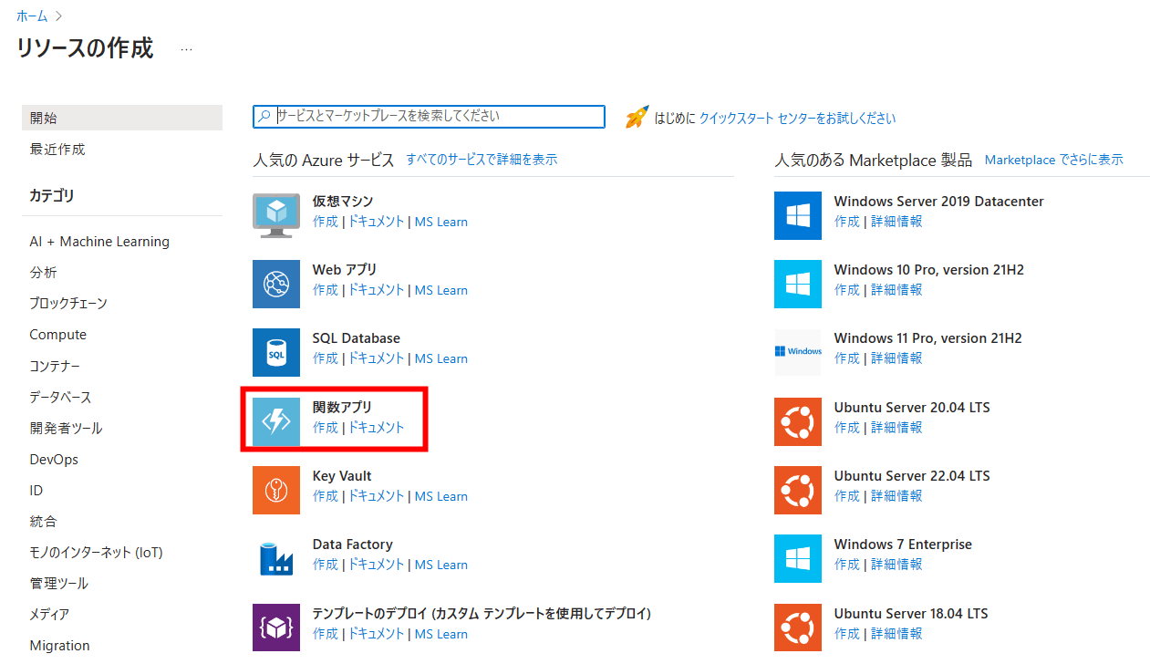Viewport: 1150px width, 664px height.
Task: Open the モノのインターネット (IoT) category
Action: [x=97, y=553]
